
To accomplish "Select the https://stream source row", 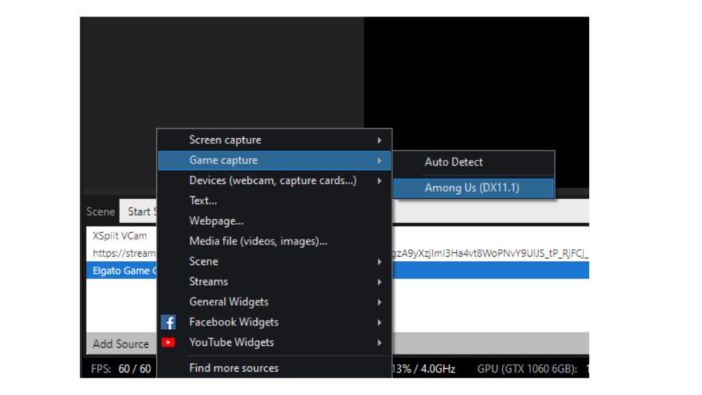I will (124, 253).
